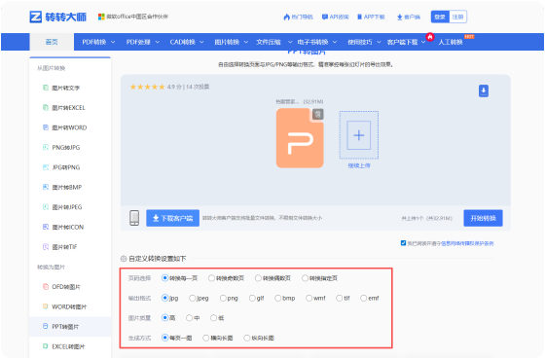Click the PNG转JPG sidebar icon
The width and height of the screenshot is (545, 359).
[x=46, y=147]
